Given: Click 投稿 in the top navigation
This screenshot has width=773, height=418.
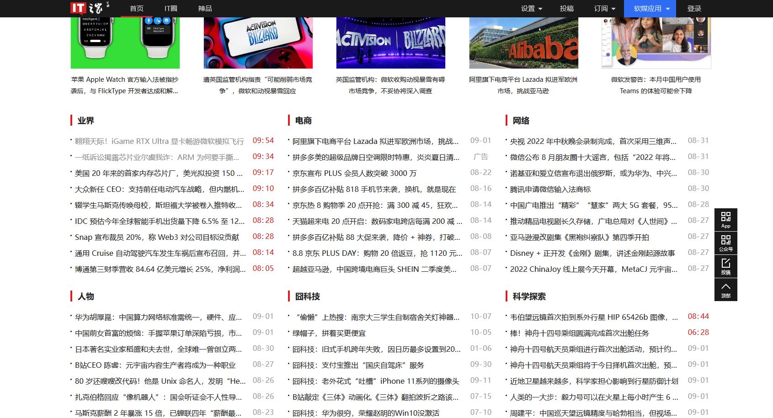Looking at the screenshot, I should tap(567, 9).
